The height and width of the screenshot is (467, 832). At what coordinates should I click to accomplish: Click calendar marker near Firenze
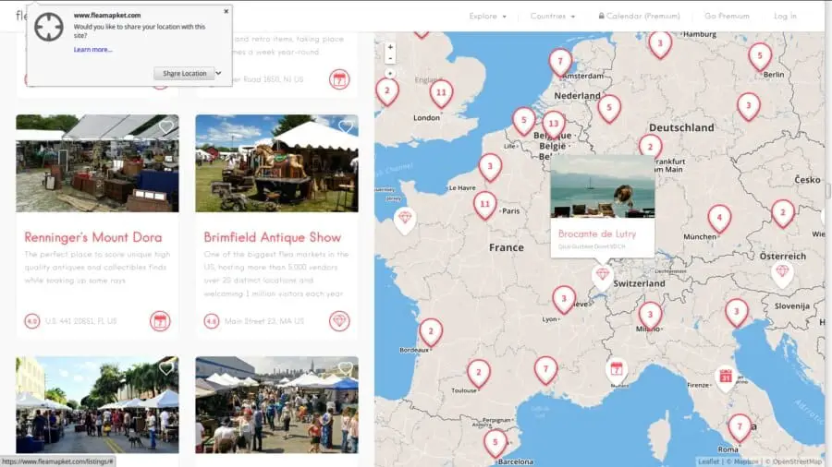coord(726,377)
